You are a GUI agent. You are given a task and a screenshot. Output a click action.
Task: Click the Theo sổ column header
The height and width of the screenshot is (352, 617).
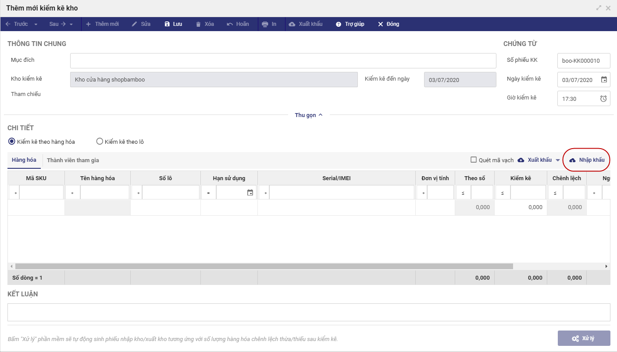tap(474, 178)
